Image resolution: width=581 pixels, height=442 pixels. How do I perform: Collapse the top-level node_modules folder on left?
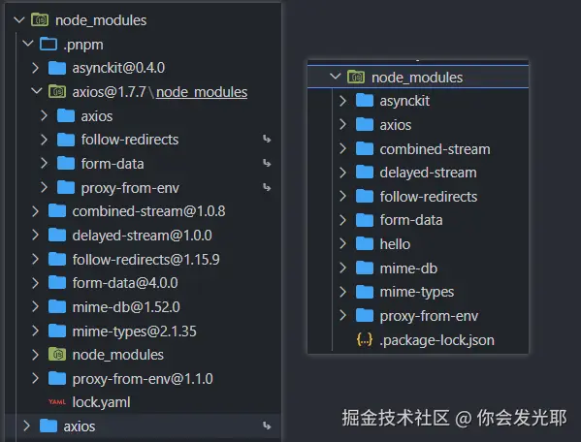point(18,20)
